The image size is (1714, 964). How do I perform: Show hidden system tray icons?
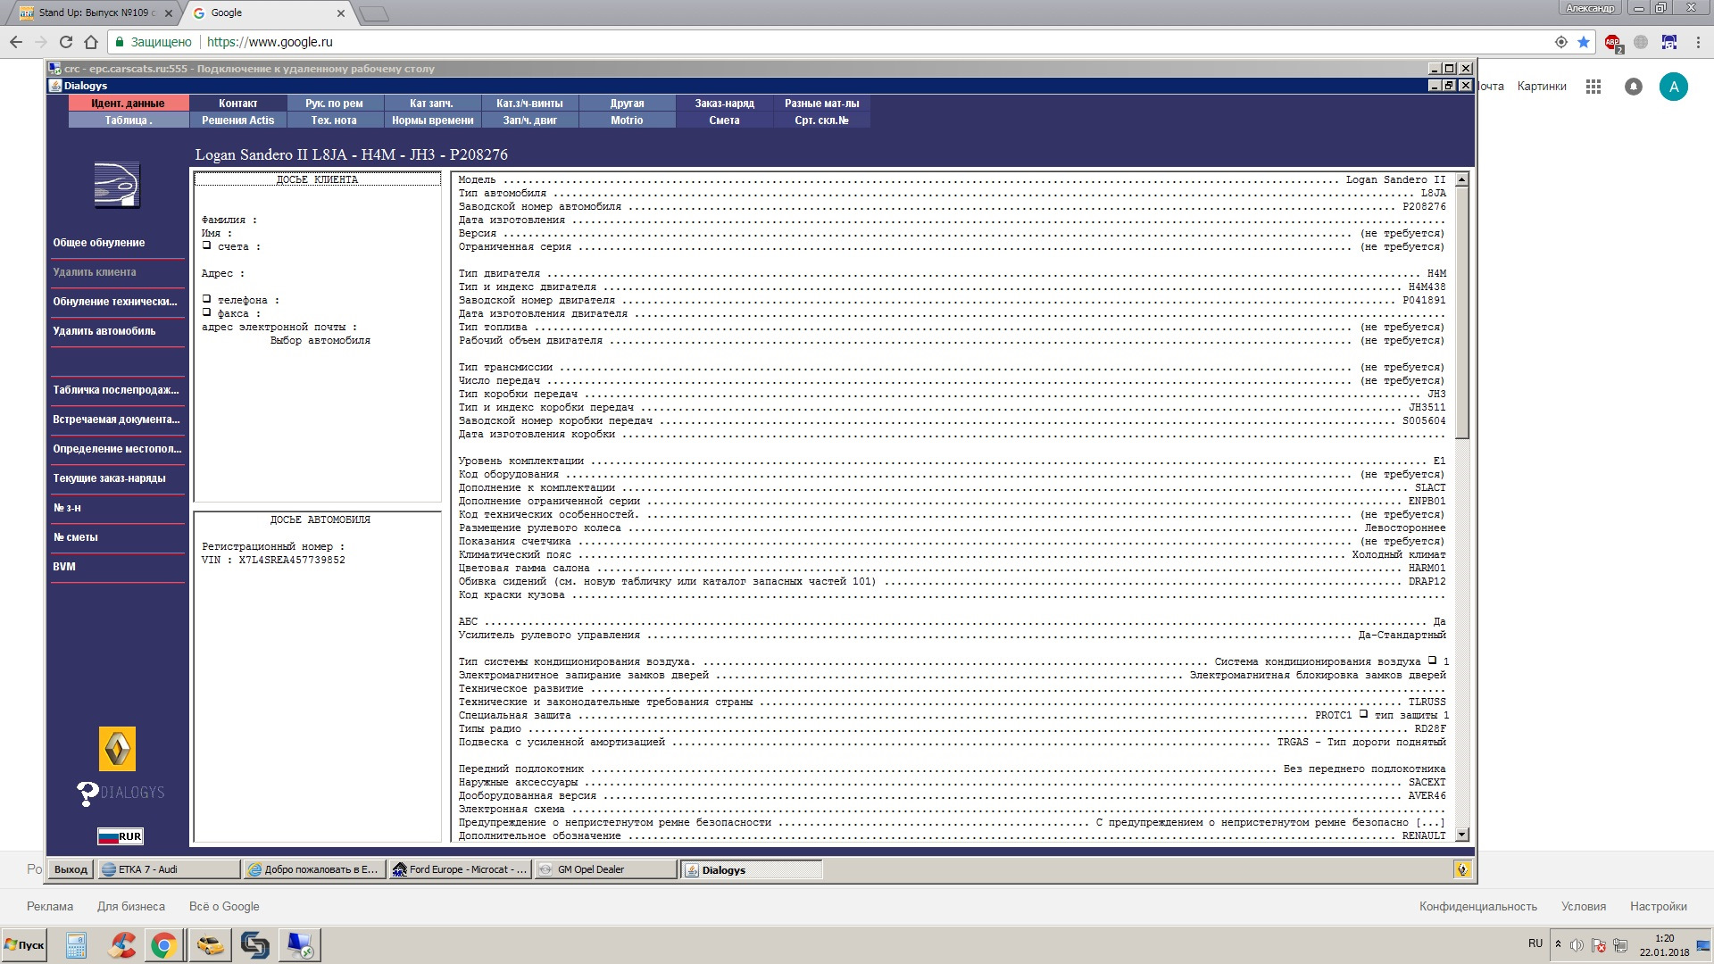coord(1558,944)
